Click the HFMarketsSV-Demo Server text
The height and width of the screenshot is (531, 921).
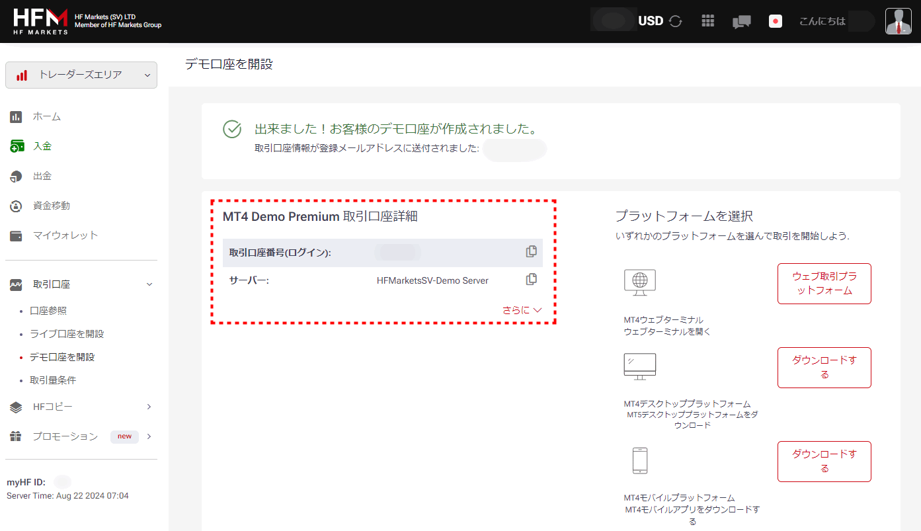(432, 280)
